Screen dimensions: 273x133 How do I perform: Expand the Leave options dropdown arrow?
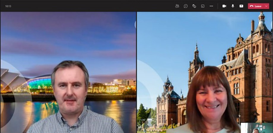coord(266,6)
